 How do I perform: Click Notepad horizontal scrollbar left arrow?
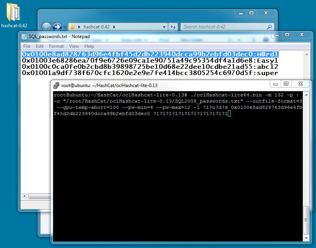click(x=24, y=196)
